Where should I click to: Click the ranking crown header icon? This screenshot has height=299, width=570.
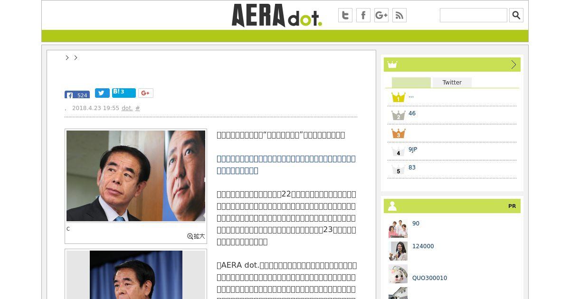(x=392, y=65)
